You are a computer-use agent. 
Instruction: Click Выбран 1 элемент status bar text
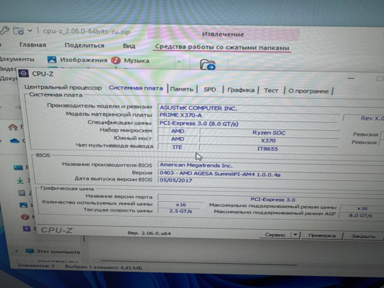pos(103,267)
